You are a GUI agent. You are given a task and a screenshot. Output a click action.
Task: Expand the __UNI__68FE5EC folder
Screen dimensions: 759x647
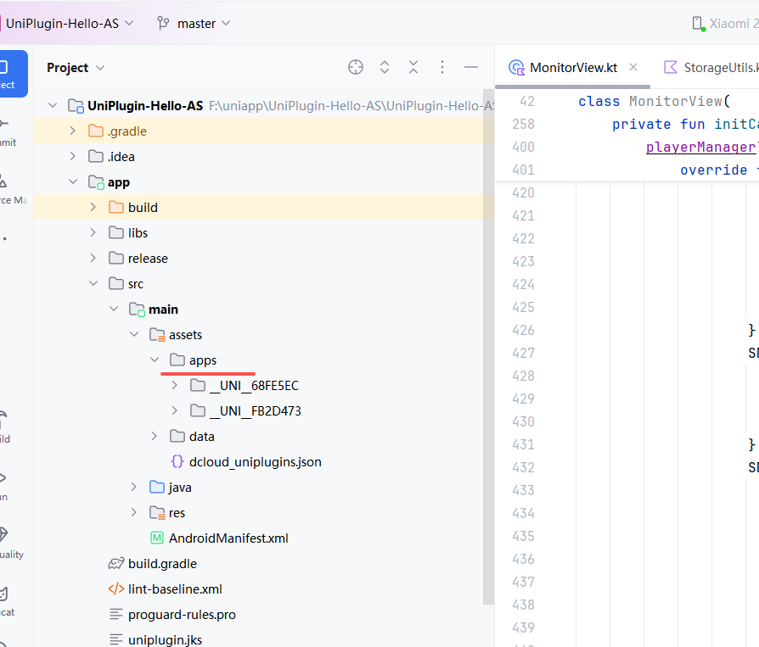(x=175, y=386)
